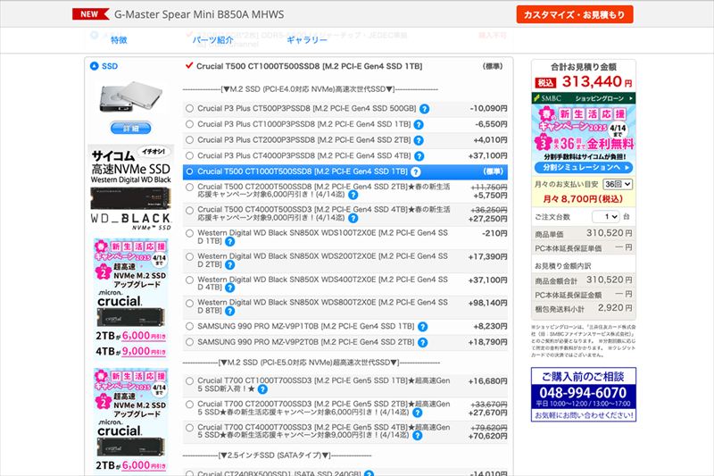Select Crucial P3 Plus 2TB radio
Screen dimensions: 714x476
pyautogui.click(x=189, y=140)
